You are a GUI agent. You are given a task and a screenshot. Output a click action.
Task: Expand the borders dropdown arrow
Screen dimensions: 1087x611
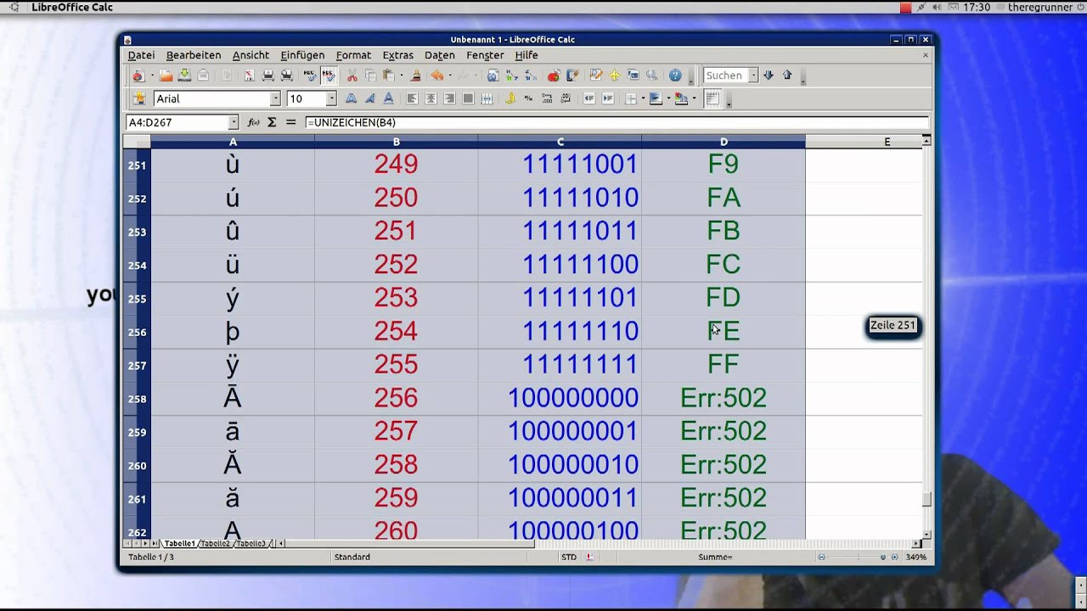(x=643, y=98)
